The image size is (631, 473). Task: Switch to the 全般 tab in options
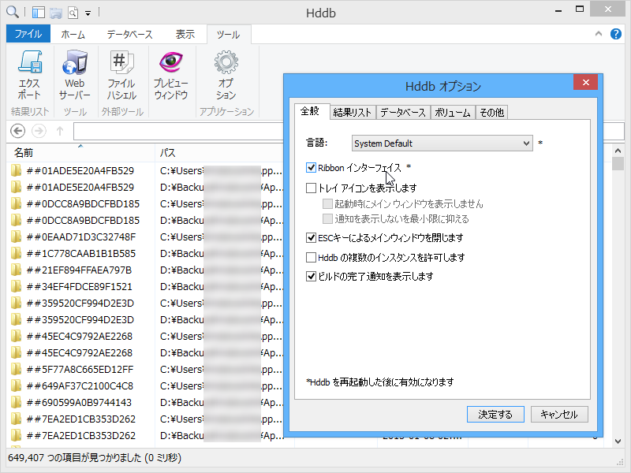(x=312, y=111)
